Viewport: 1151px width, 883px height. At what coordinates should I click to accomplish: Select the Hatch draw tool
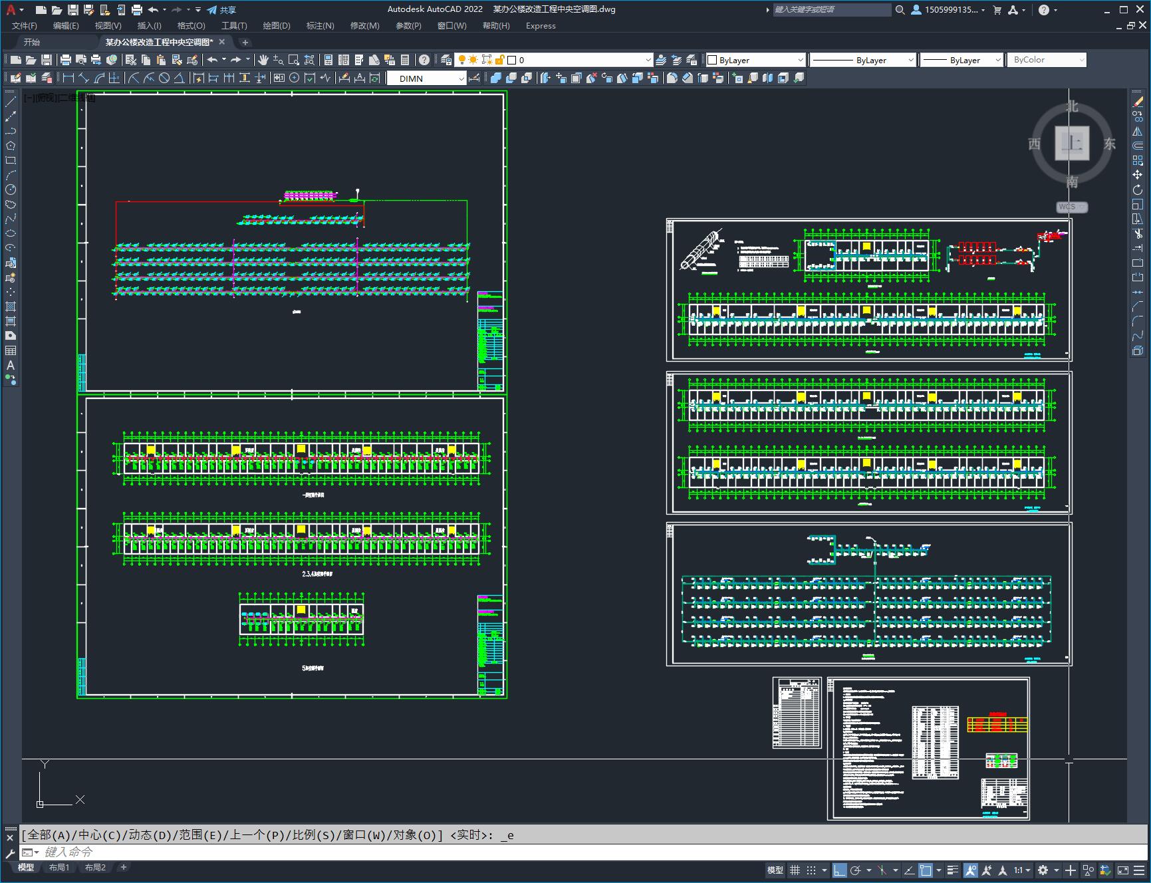11,307
